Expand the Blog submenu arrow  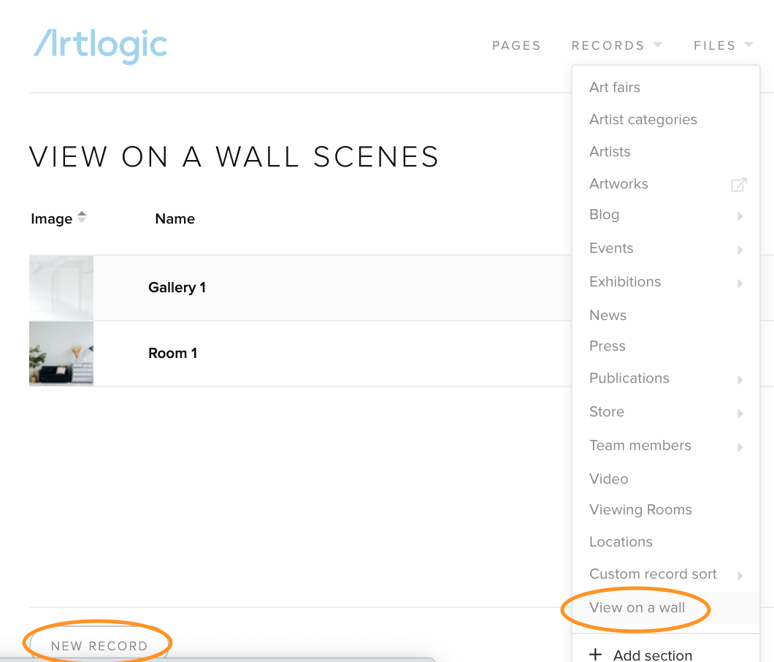[x=740, y=216]
